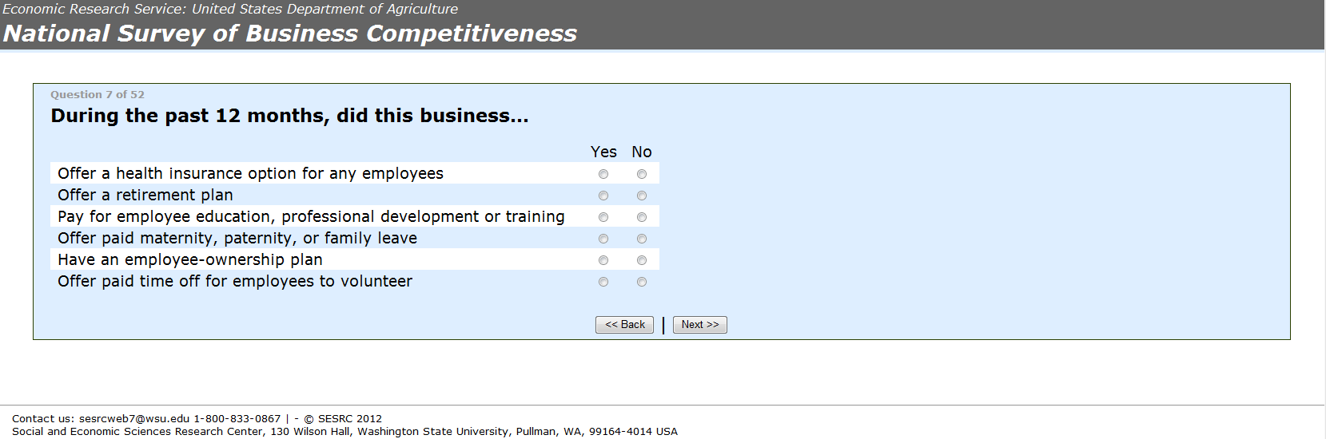1326x439 pixels.
Task: Pick No for paid maternity or family leave
Action: coord(642,239)
